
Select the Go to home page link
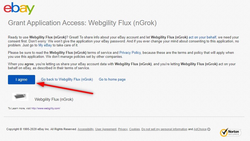[112, 79]
